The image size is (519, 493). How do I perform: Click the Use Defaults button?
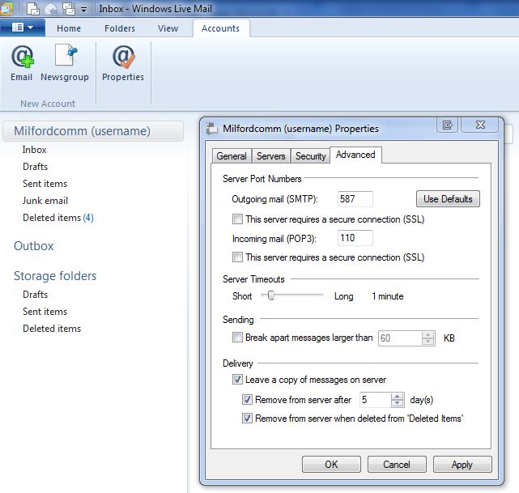tap(448, 199)
